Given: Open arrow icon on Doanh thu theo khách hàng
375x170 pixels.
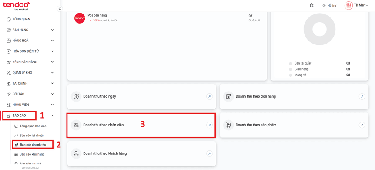Looking at the screenshot, I should 209,153.
